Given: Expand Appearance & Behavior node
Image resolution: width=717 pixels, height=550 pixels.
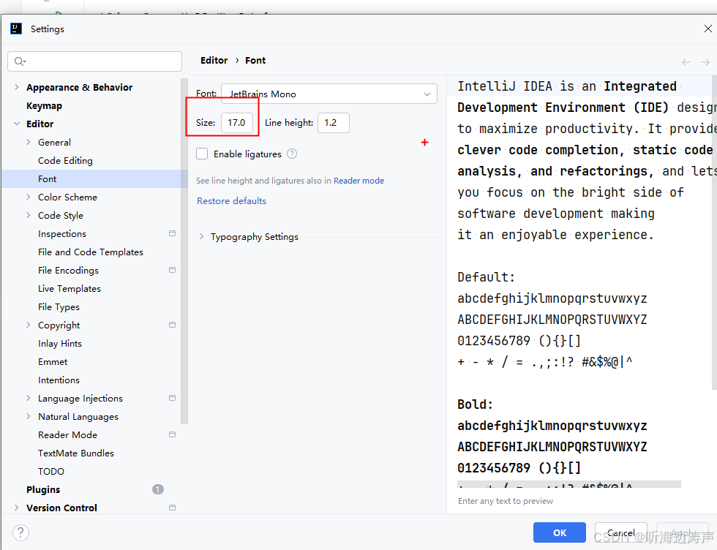Looking at the screenshot, I should (x=16, y=87).
